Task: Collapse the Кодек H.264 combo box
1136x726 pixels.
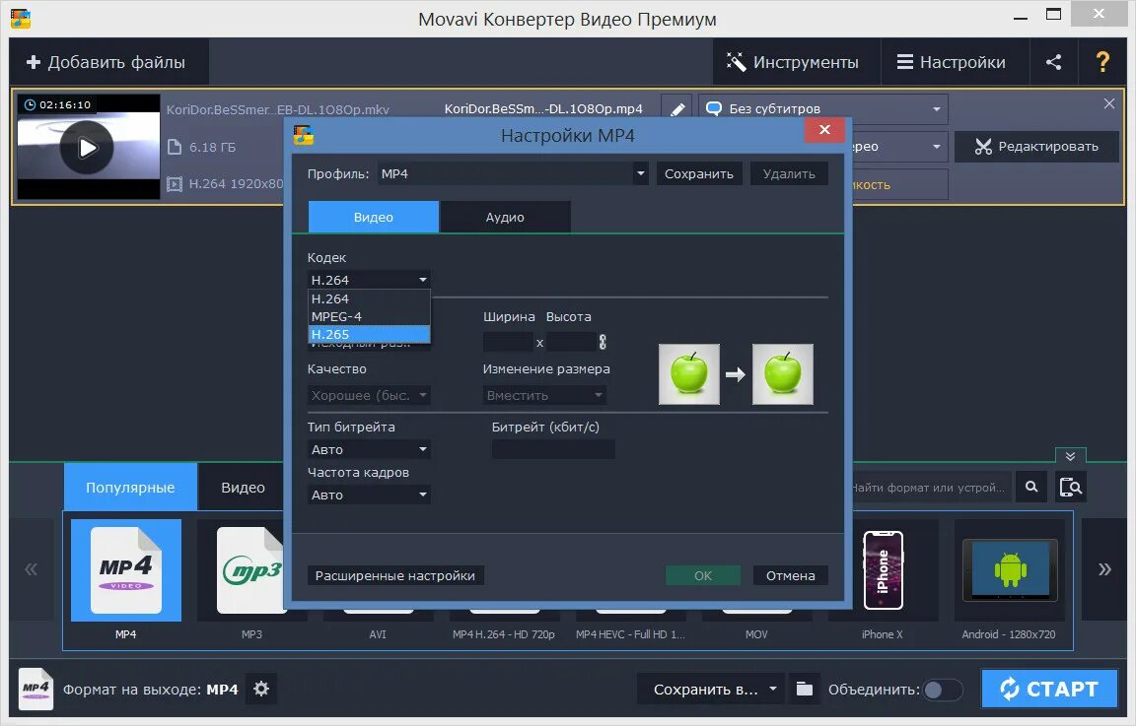Action: (x=369, y=280)
